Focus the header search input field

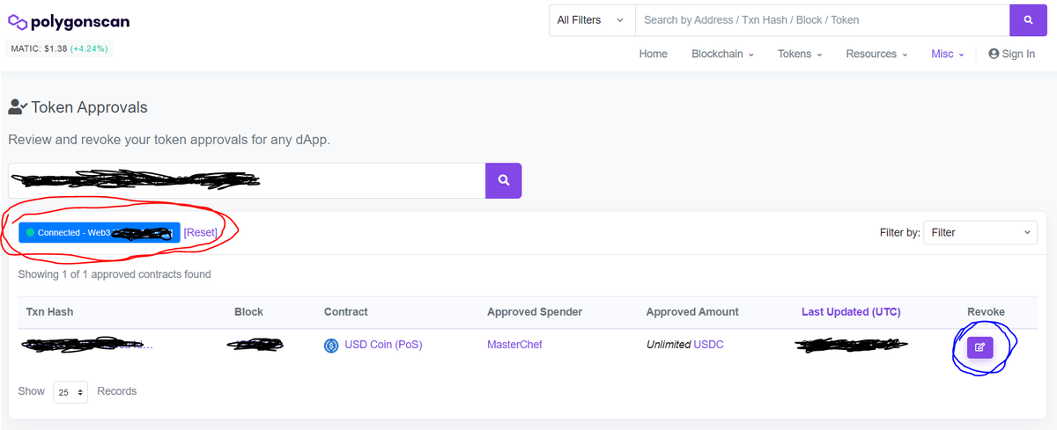[x=822, y=20]
